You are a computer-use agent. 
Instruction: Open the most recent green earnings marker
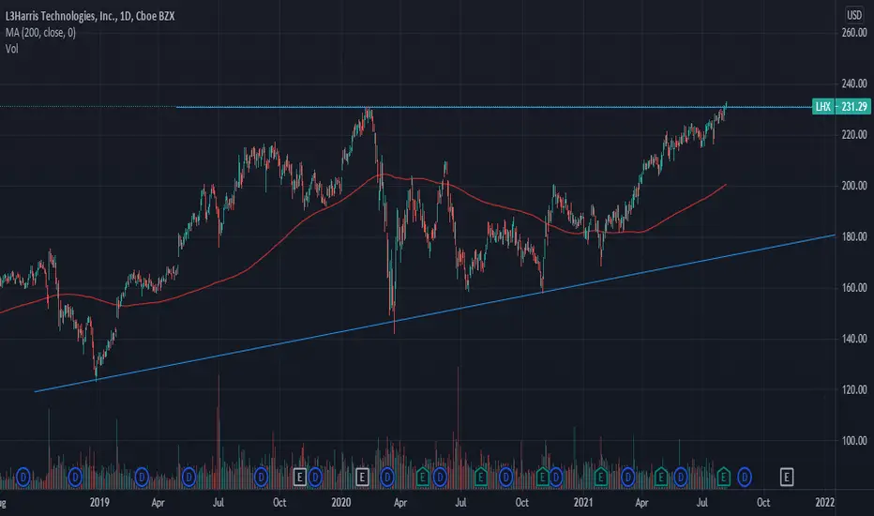click(x=723, y=477)
